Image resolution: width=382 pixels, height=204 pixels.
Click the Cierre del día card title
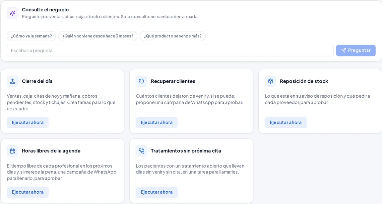(x=37, y=81)
